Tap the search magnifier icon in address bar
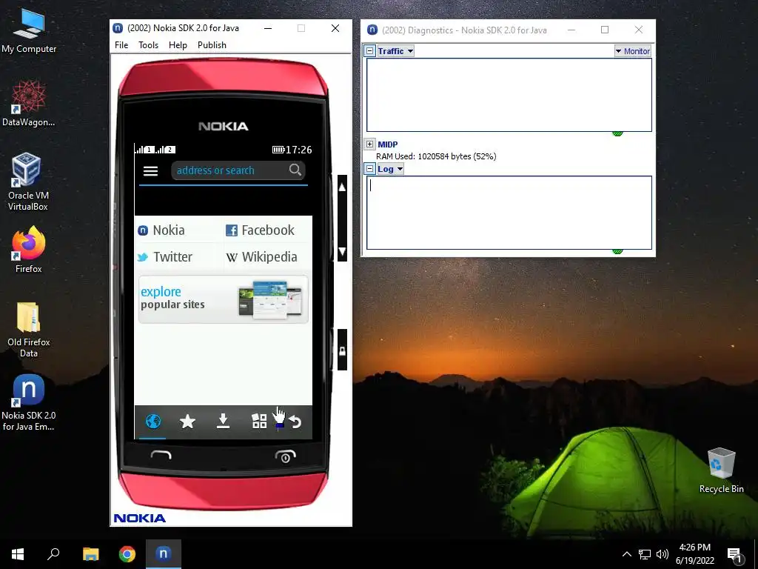The height and width of the screenshot is (569, 758). (295, 170)
